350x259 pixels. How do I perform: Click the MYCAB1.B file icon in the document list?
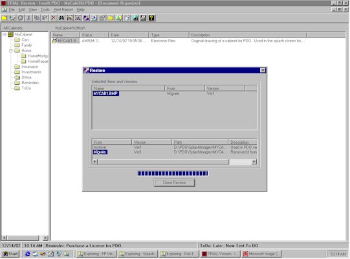click(54, 41)
